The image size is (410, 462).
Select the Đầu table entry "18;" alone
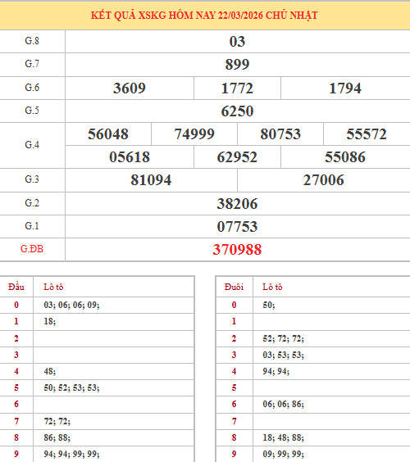pyautogui.click(x=49, y=321)
